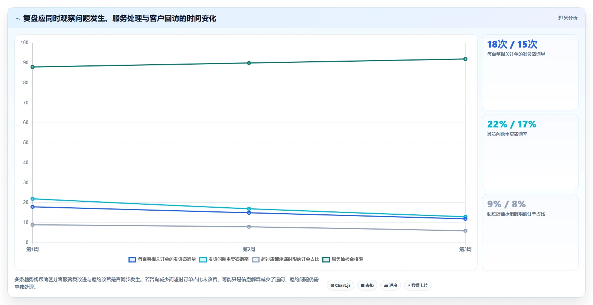Select 第3周 point on 发货问题重复咨询率 line
This screenshot has width=593, height=305.
click(x=465, y=216)
